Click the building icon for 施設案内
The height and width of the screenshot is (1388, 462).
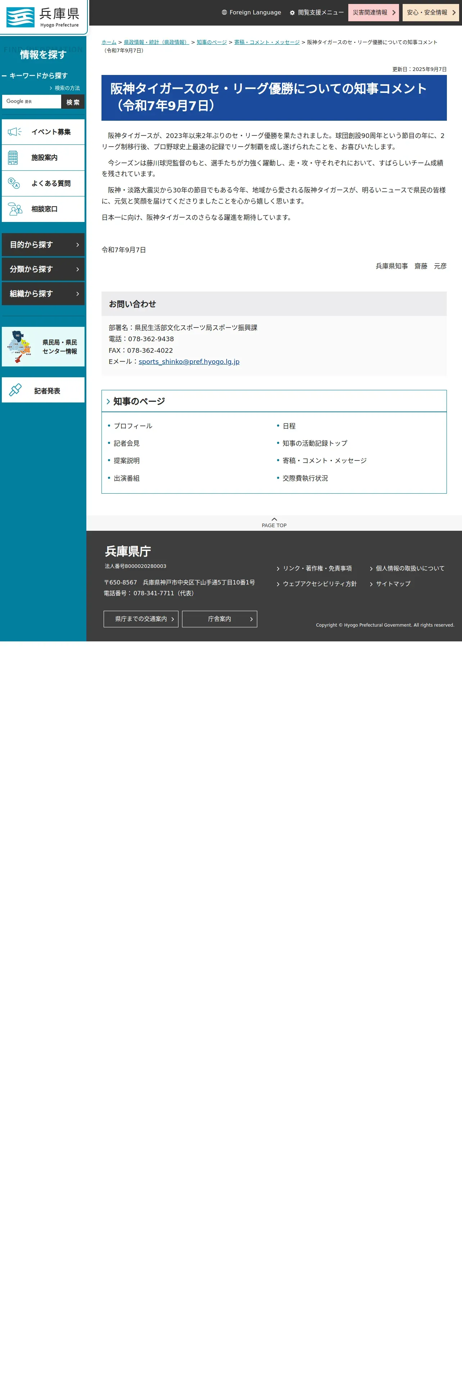pyautogui.click(x=13, y=157)
